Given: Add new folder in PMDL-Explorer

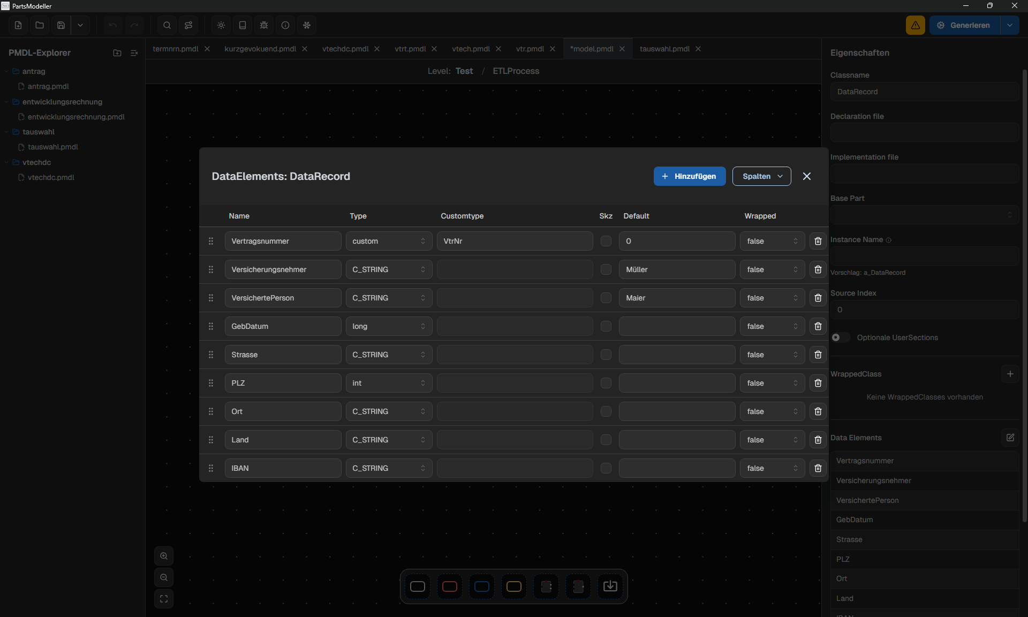Looking at the screenshot, I should (117, 53).
